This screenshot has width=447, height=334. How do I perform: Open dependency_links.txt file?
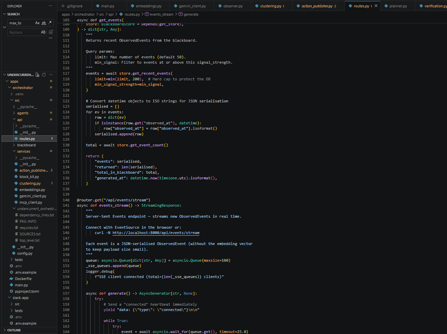37,215
